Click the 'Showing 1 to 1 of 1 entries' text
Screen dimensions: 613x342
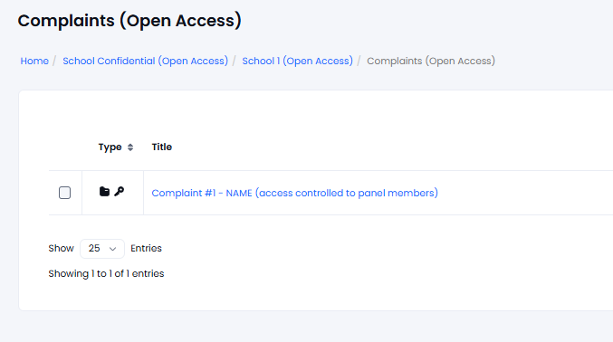tap(106, 273)
